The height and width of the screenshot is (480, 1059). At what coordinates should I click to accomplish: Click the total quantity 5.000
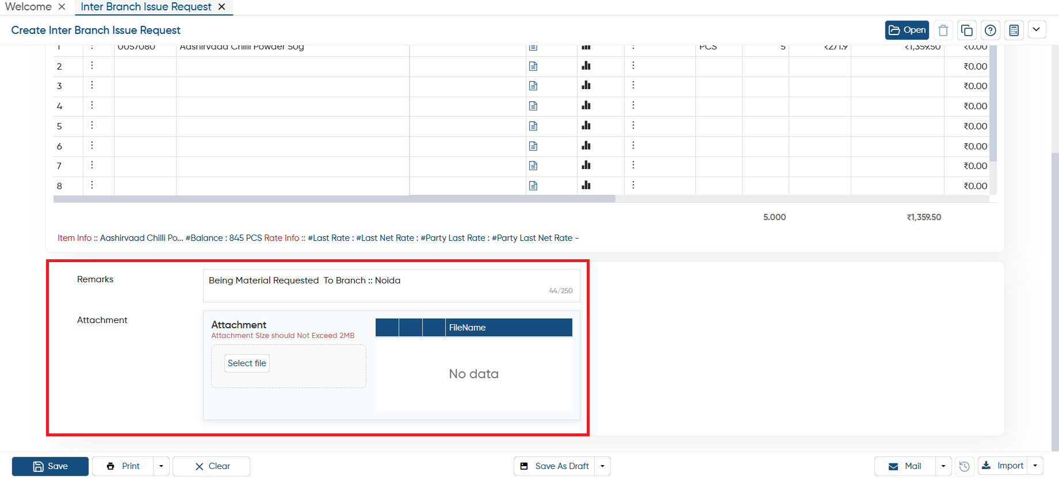[774, 217]
